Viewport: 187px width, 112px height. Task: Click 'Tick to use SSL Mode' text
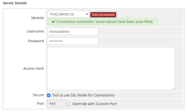[x=83, y=95]
